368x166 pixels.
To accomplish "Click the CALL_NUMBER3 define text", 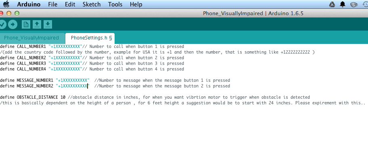I will [x=23, y=63].
